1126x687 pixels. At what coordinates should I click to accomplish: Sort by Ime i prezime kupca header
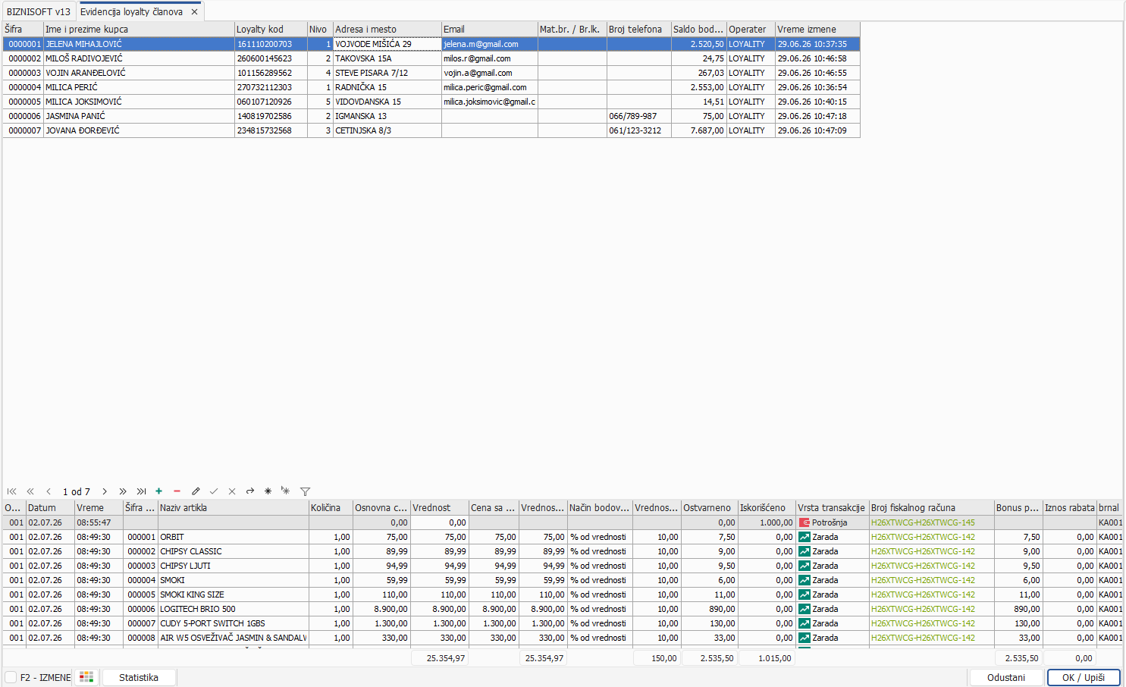point(139,30)
